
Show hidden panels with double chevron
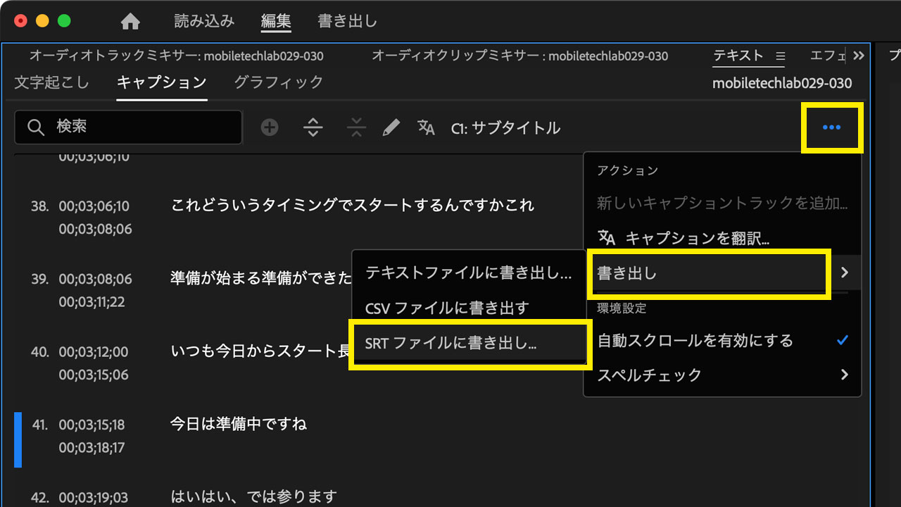(x=858, y=56)
